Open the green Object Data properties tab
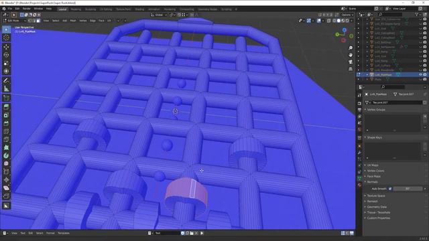Image resolution: width=429 pixels, height=241 pixels. 359,178
